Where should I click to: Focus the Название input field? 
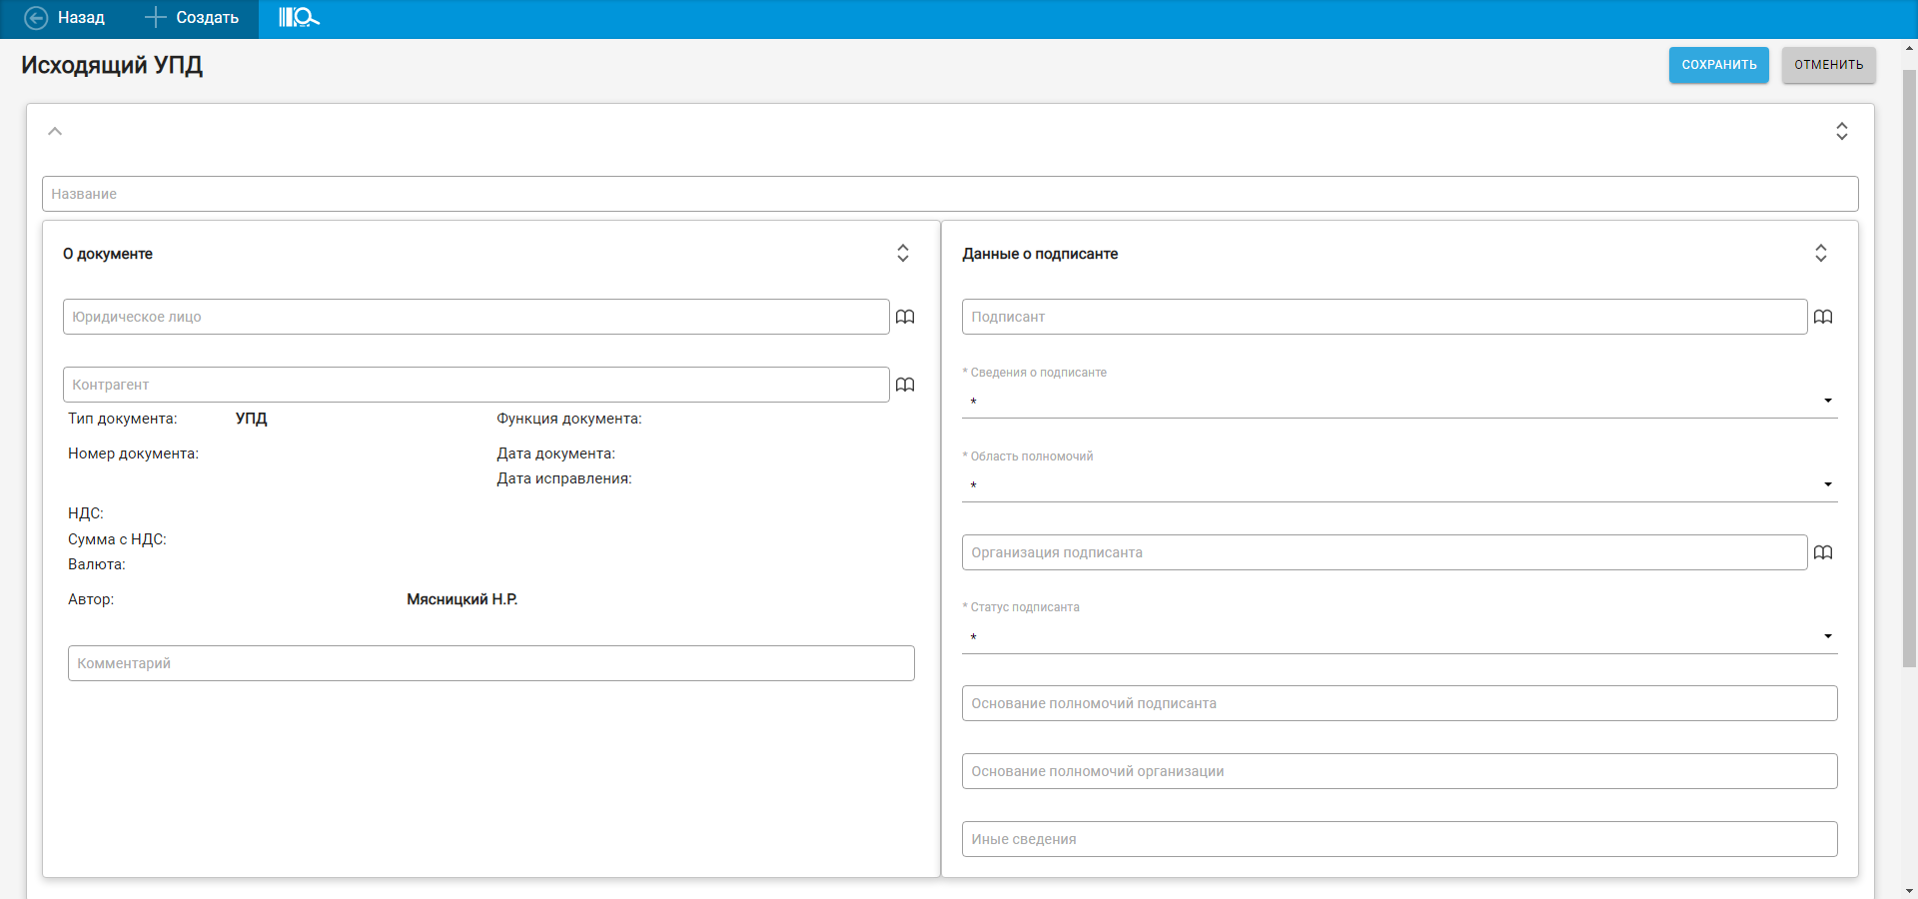tap(950, 194)
